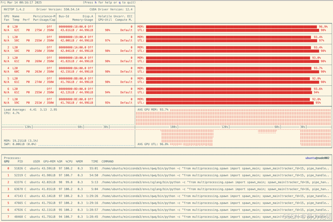Click the SWP: 0.00GiB (0.0%) line
Screen dimensions: 333x222
(20, 144)
